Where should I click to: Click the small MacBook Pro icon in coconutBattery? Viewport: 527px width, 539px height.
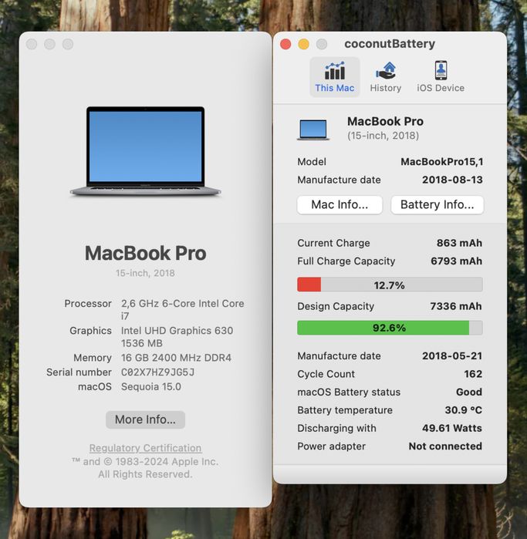tap(313, 130)
